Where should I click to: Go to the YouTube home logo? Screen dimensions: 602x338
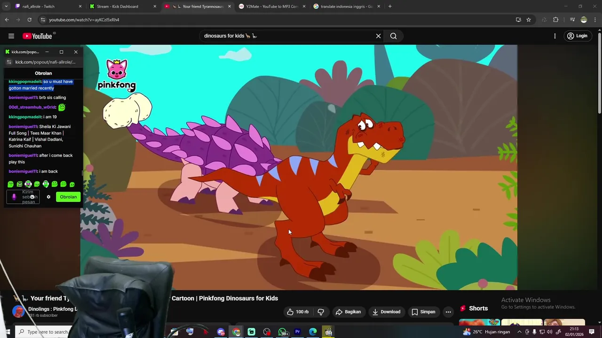point(38,36)
